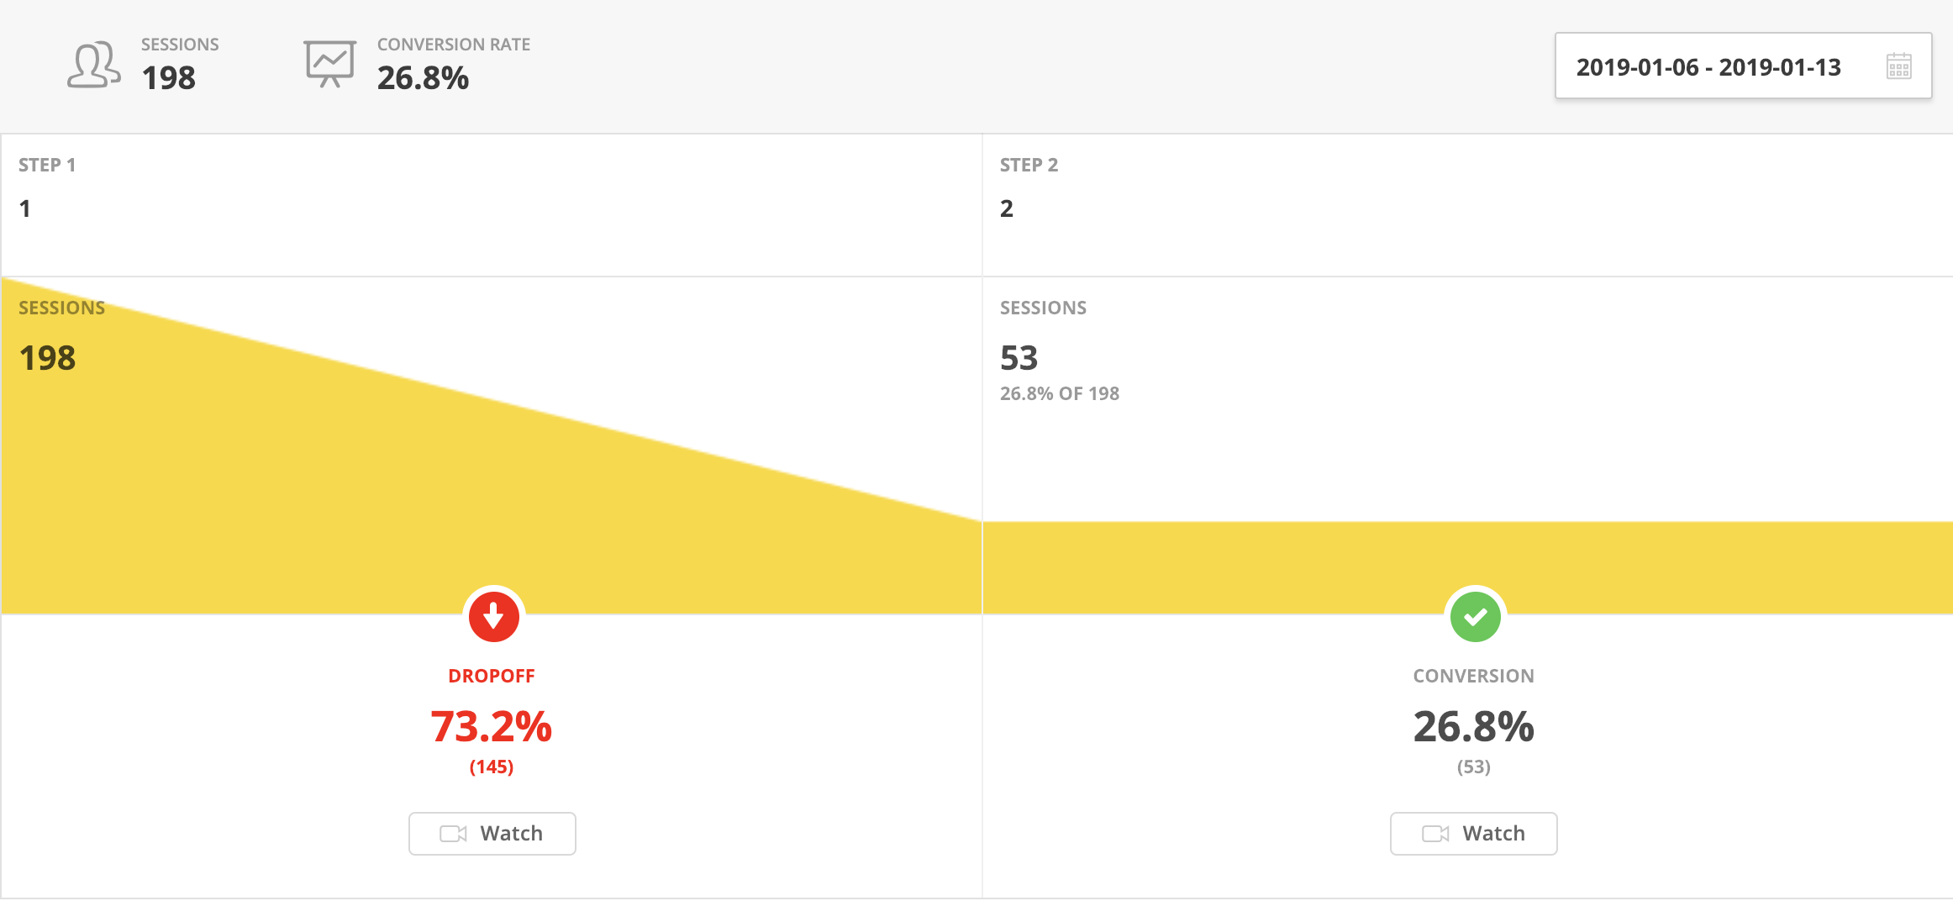Click the (145) dropoff count

pyautogui.click(x=492, y=767)
